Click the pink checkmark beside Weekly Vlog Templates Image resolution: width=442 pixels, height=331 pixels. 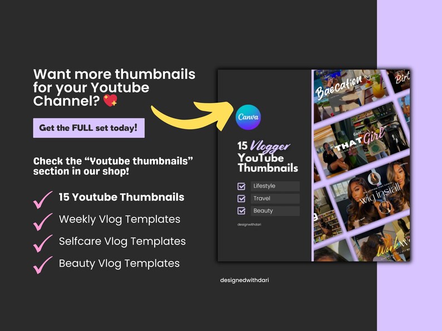(x=43, y=222)
